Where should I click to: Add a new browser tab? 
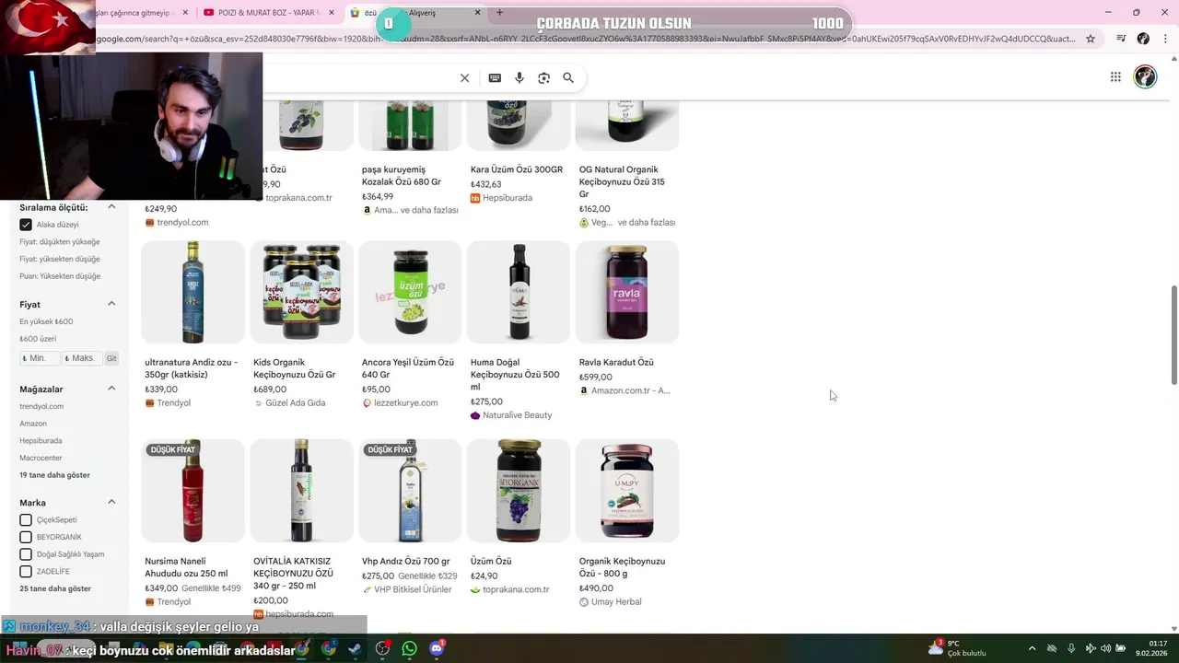(x=499, y=13)
